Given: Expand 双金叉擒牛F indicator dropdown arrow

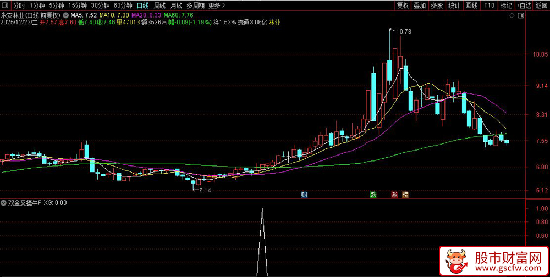Looking at the screenshot, I should click(x=3, y=202).
